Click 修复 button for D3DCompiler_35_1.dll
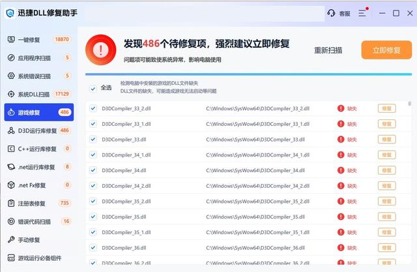417x272 pixels. (x=386, y=232)
